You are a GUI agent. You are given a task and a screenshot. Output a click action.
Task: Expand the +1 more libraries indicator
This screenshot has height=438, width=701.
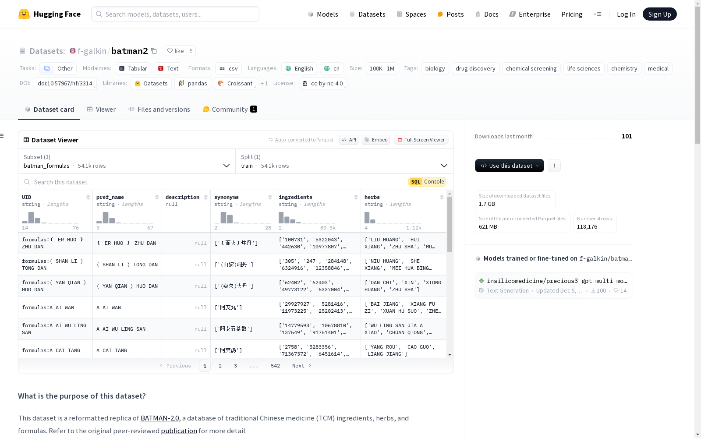pos(264,83)
